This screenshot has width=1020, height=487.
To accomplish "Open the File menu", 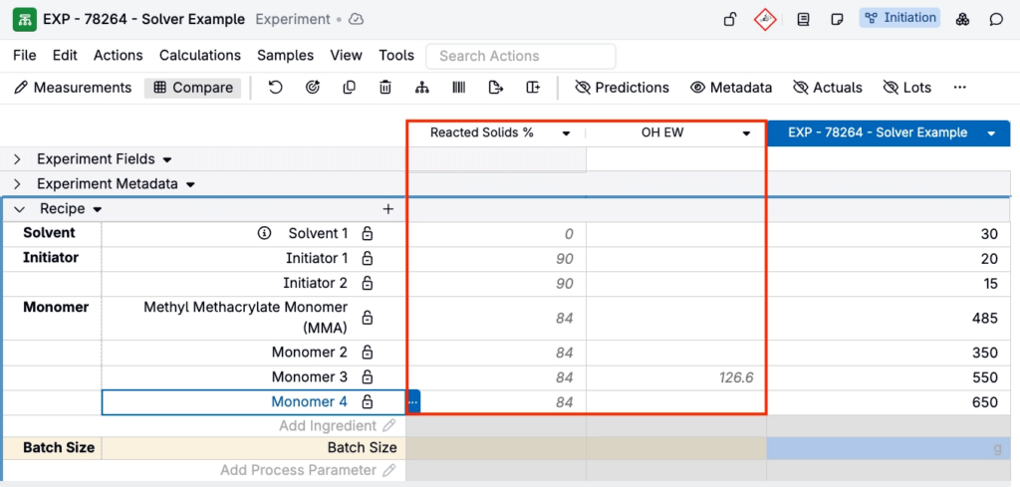I will (x=25, y=56).
